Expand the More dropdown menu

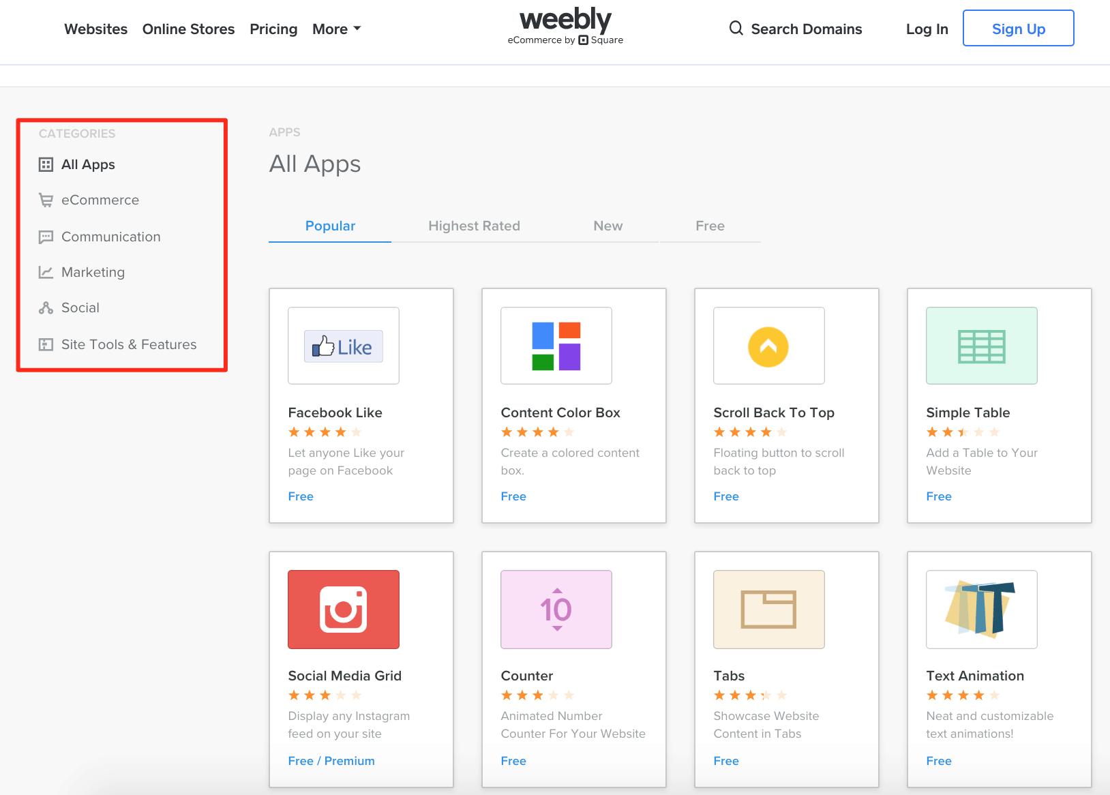tap(336, 29)
